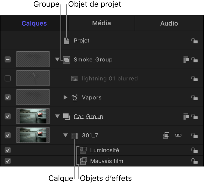Collapse the Smoke_Group disclosure triangle
The image size is (204, 183).
point(57,60)
